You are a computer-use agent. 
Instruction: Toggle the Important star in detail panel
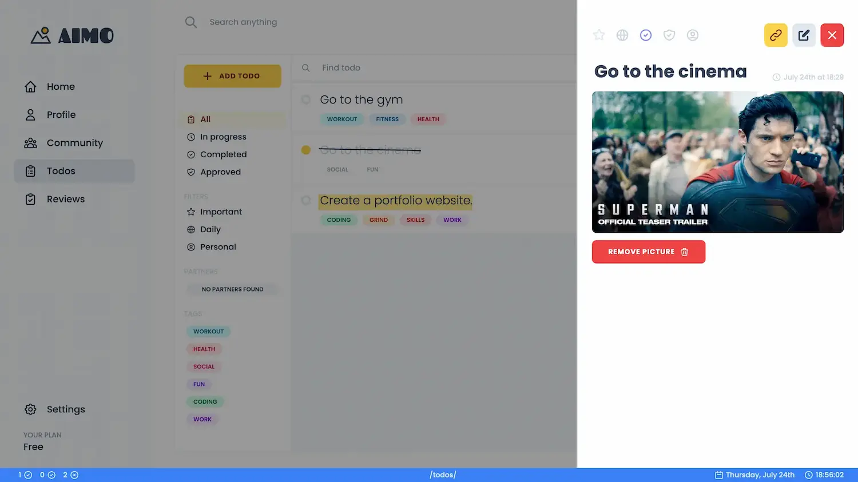(599, 35)
